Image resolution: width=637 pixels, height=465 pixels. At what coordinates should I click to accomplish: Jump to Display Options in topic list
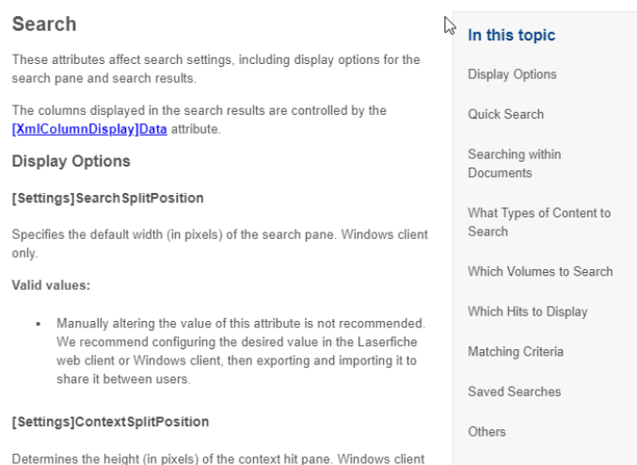(x=512, y=74)
